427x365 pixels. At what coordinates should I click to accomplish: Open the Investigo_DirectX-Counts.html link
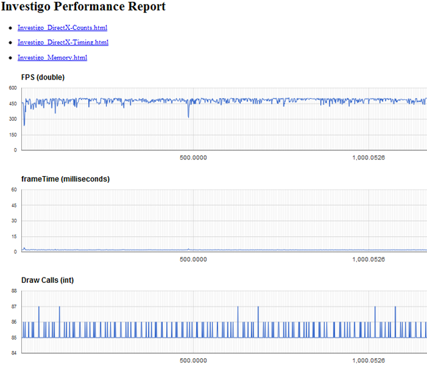(x=62, y=28)
